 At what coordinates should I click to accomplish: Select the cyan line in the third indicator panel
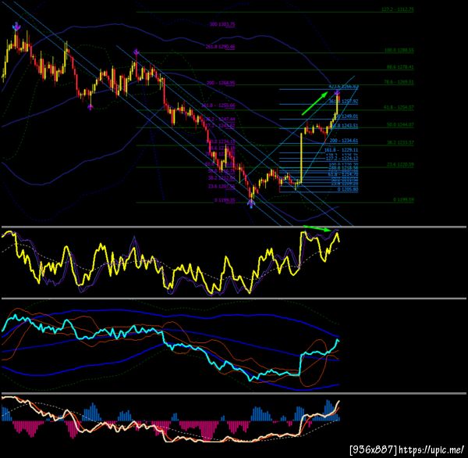click(x=170, y=347)
